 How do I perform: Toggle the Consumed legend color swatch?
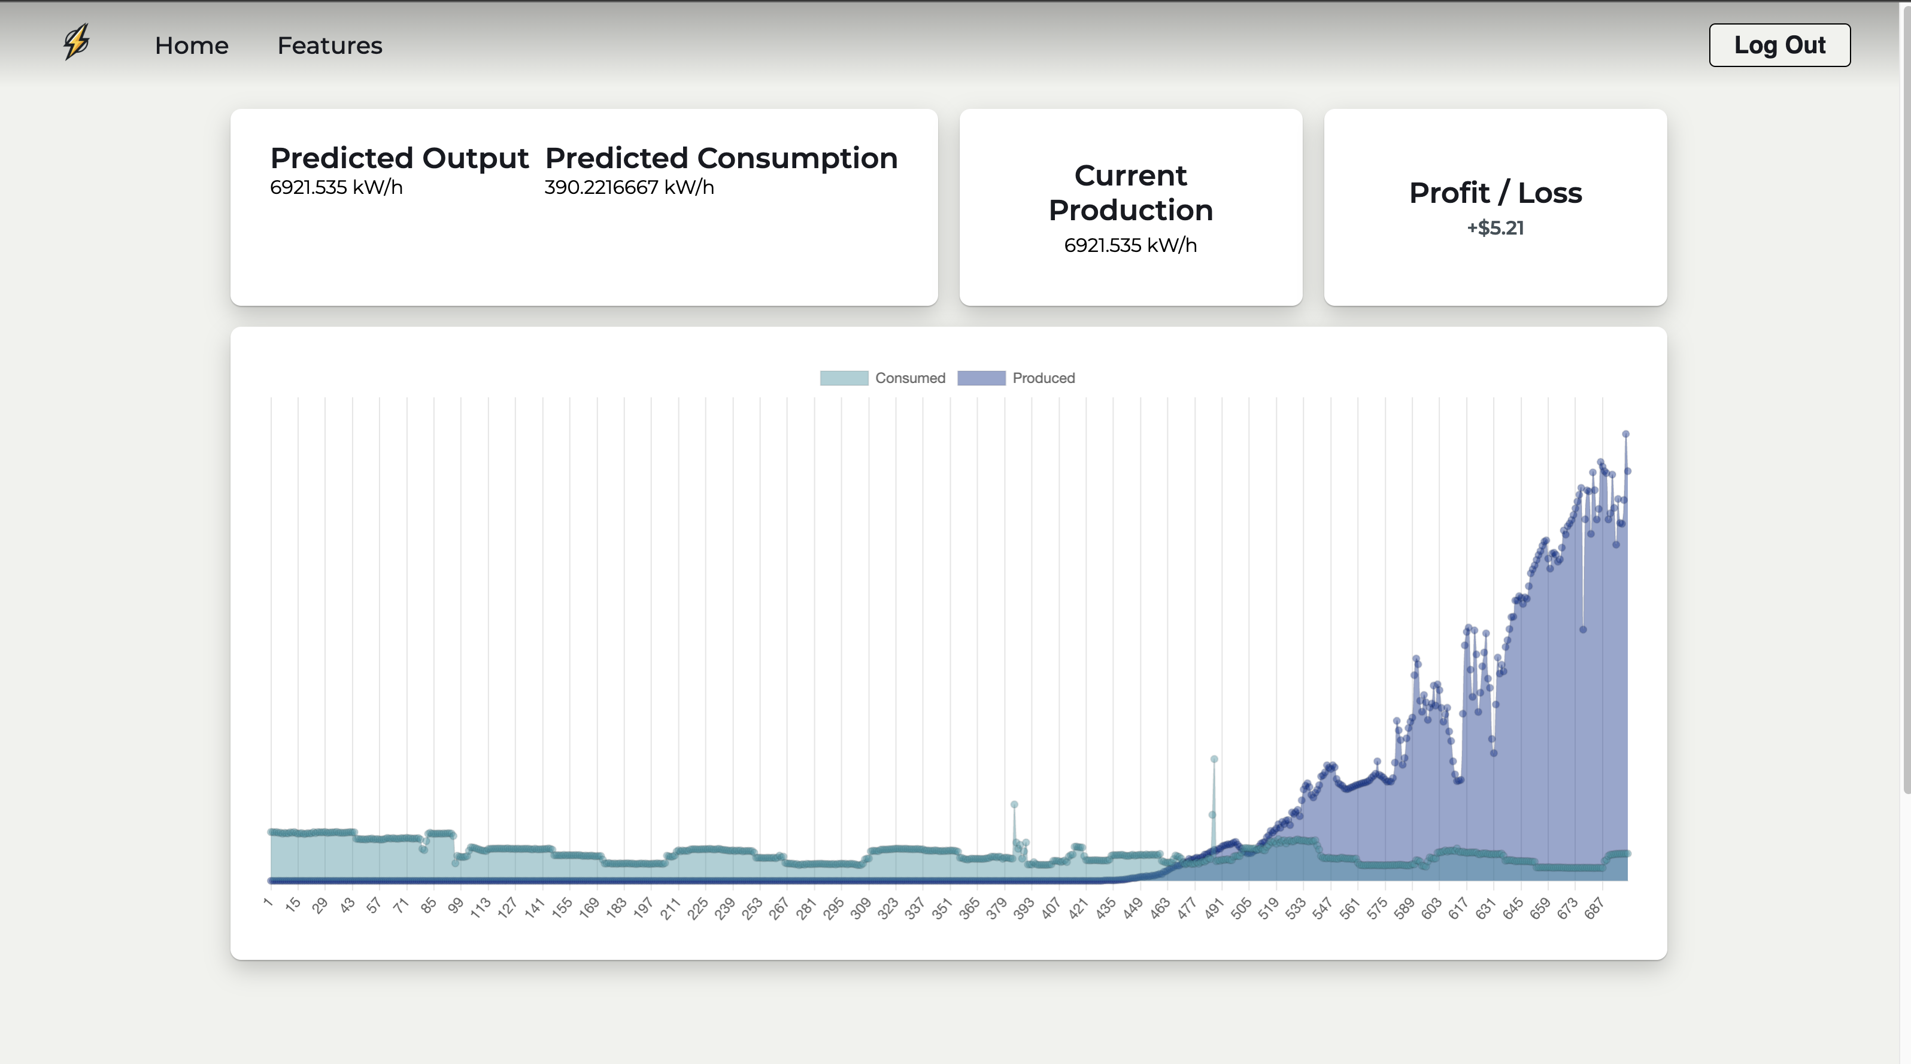[x=844, y=378]
